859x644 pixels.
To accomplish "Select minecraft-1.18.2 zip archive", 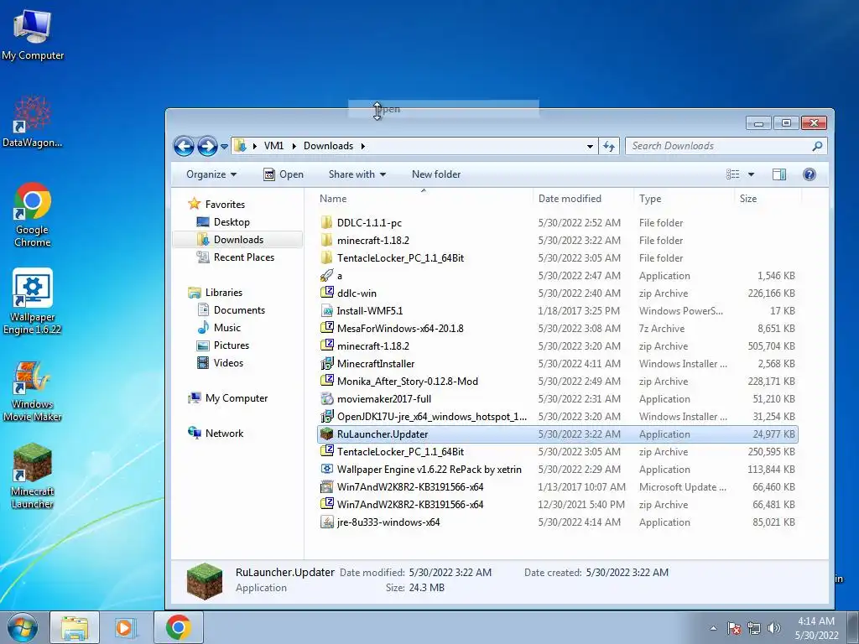I will pyautogui.click(x=557, y=346).
